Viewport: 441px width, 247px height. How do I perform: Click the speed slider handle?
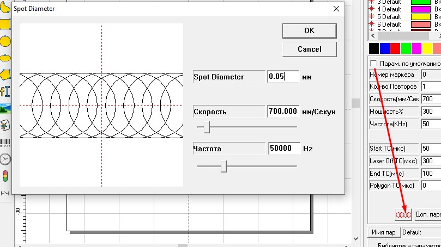coord(207,127)
